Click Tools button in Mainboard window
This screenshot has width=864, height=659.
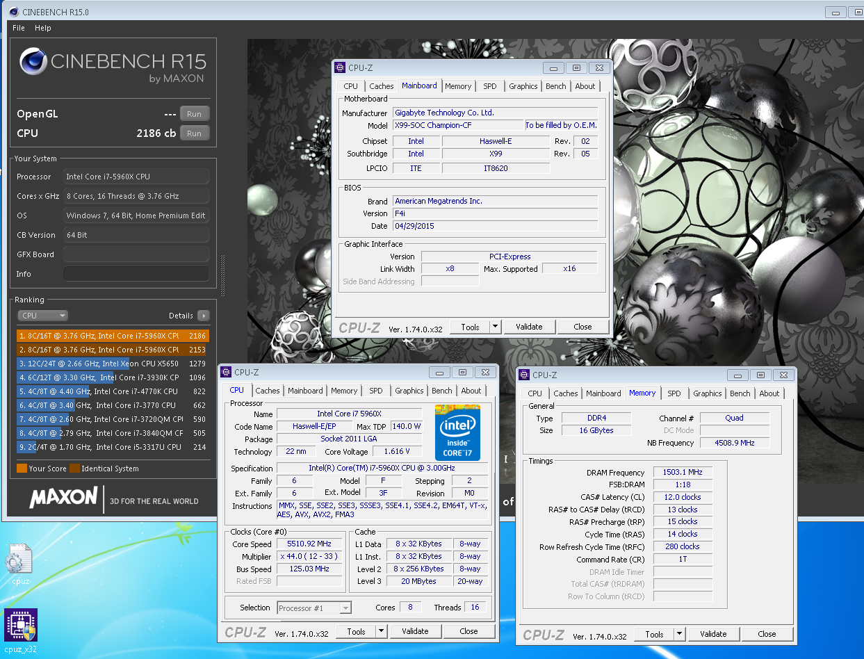pos(471,327)
